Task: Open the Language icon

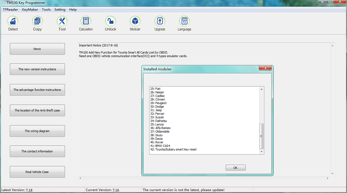Action: (184, 23)
